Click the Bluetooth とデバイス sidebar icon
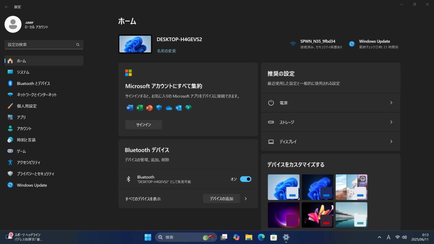Screen dimensions: 434x244 click(10, 84)
